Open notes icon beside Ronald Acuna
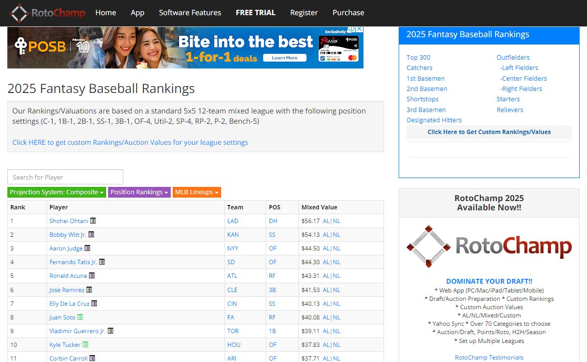Screen dimensions: 587x362 point(91,276)
